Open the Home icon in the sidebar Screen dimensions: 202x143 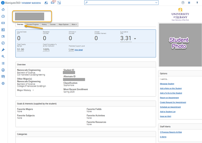click(x=3, y=10)
